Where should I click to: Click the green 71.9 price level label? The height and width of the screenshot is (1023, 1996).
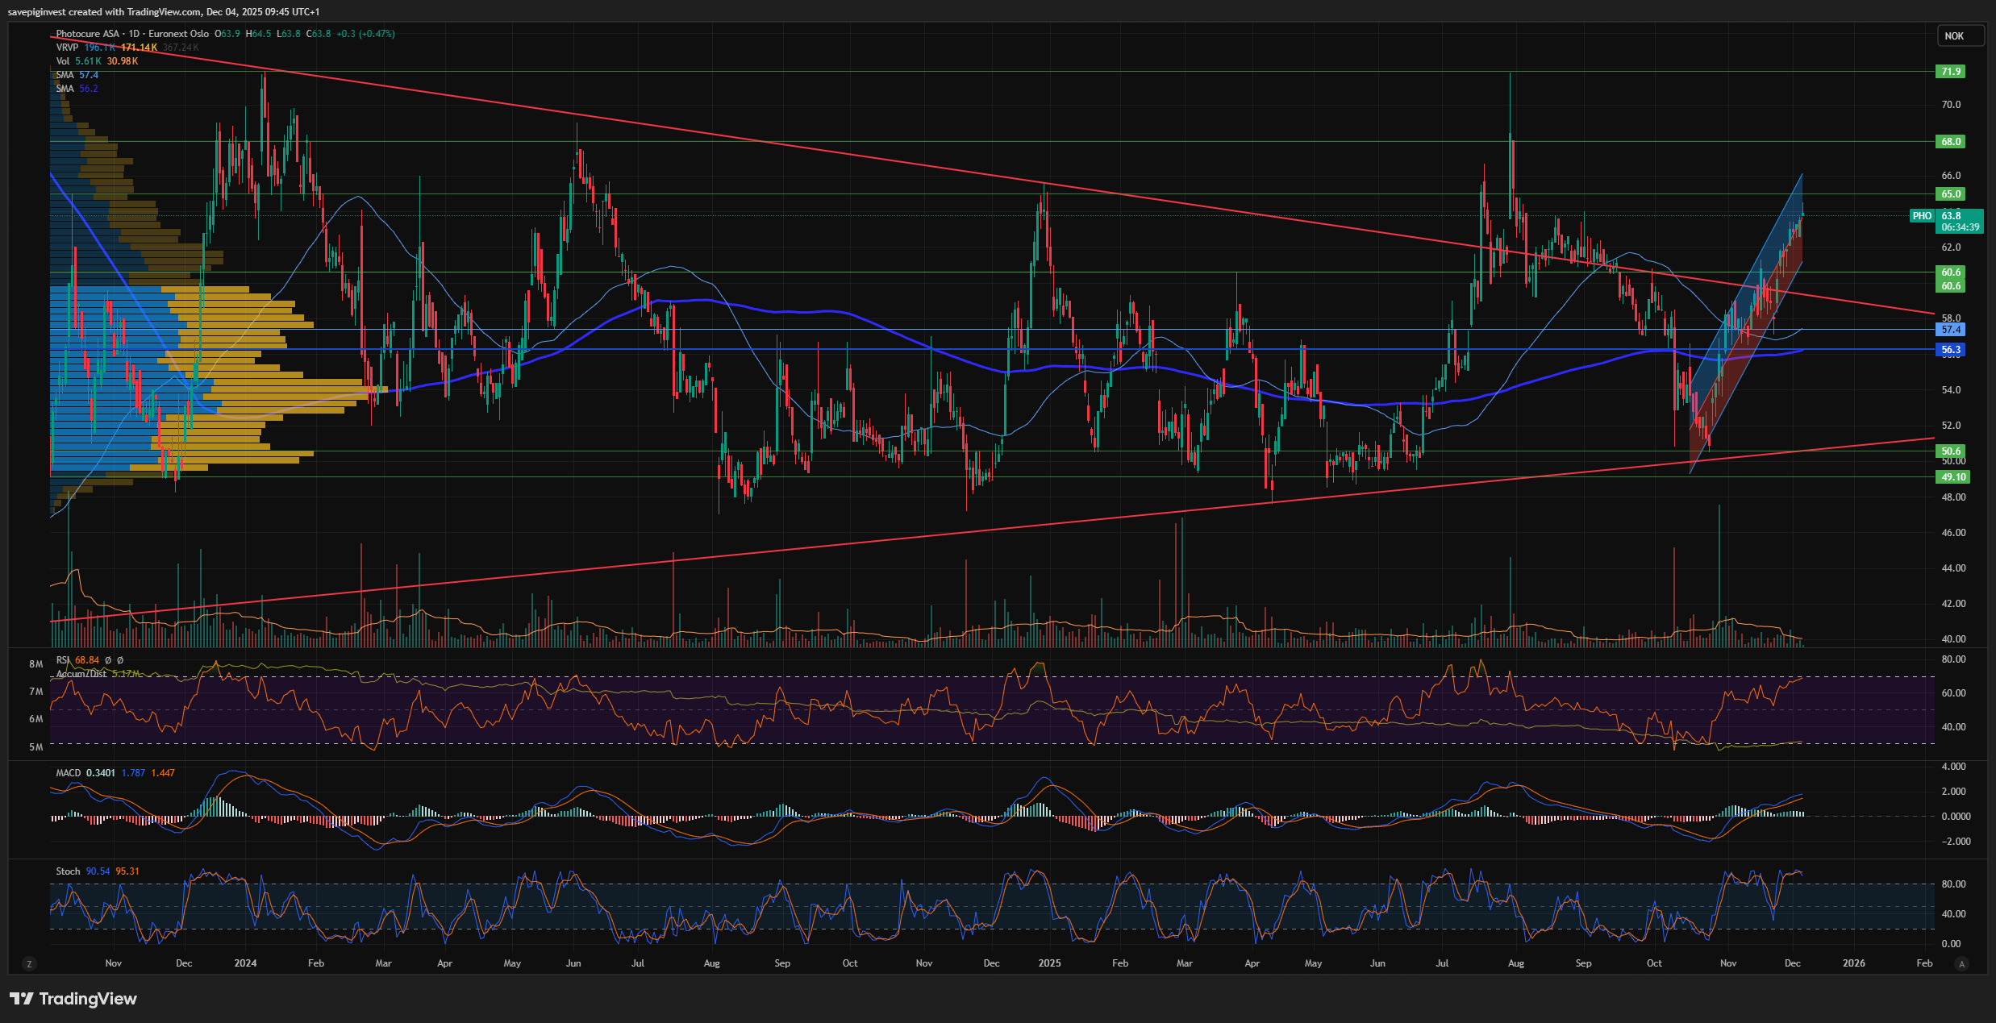pos(1951,72)
